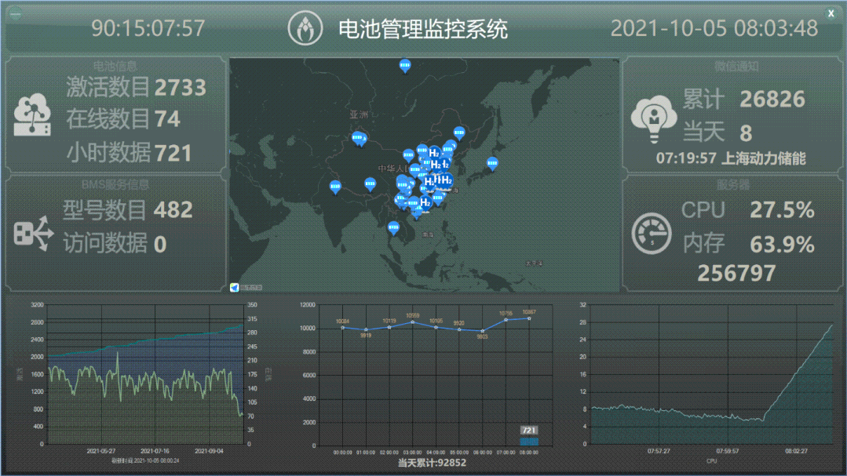This screenshot has height=476, width=847.
Task: Click the 9803 data point on the line chart
Action: (483, 331)
